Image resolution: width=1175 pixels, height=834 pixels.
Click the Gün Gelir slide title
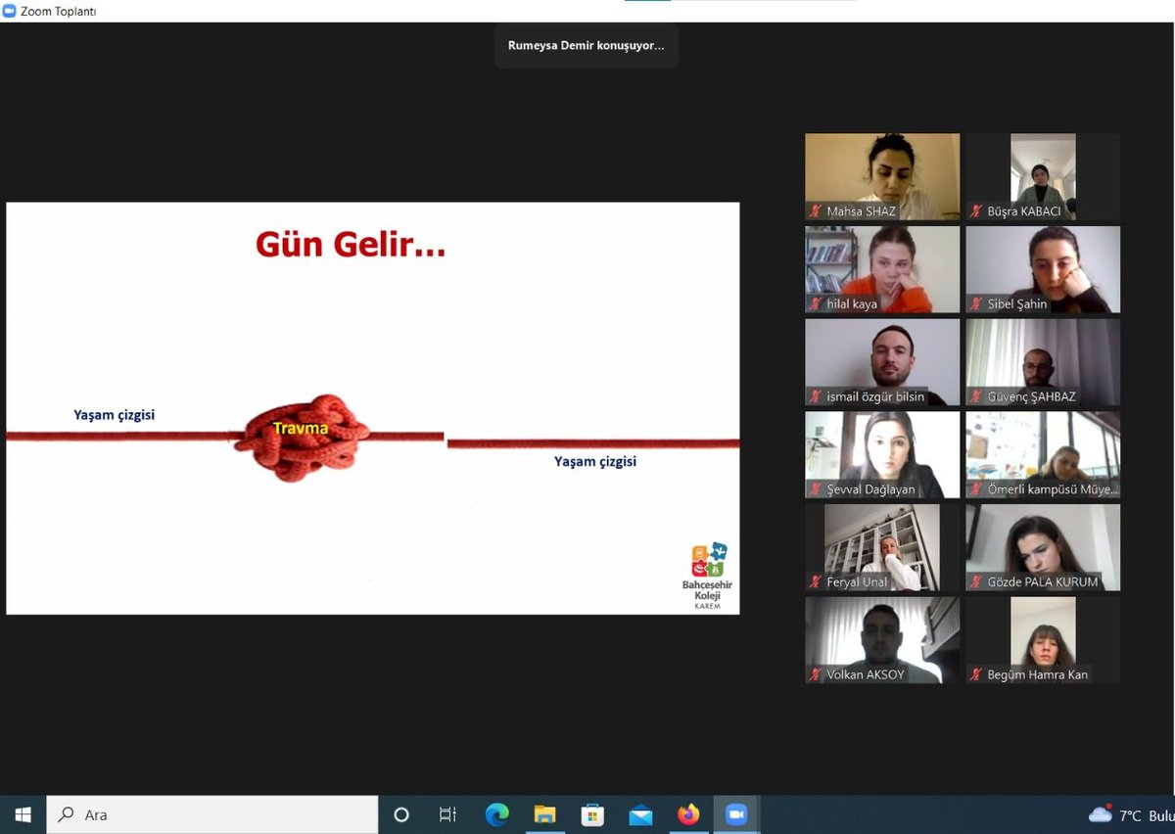pos(351,245)
